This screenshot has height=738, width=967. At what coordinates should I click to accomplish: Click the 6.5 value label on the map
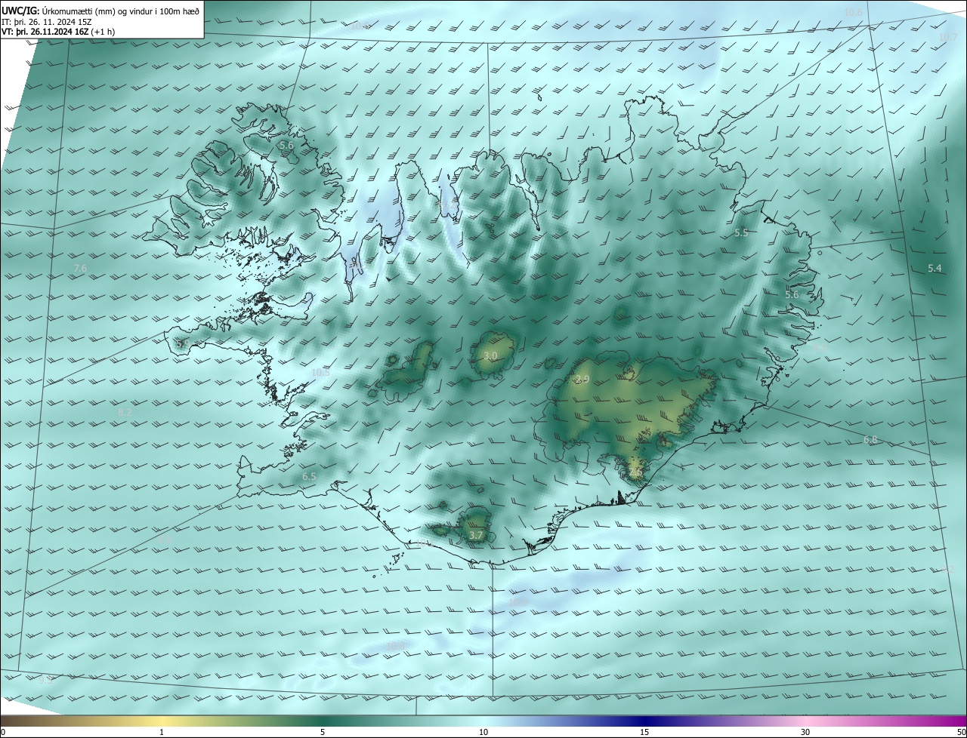309,477
